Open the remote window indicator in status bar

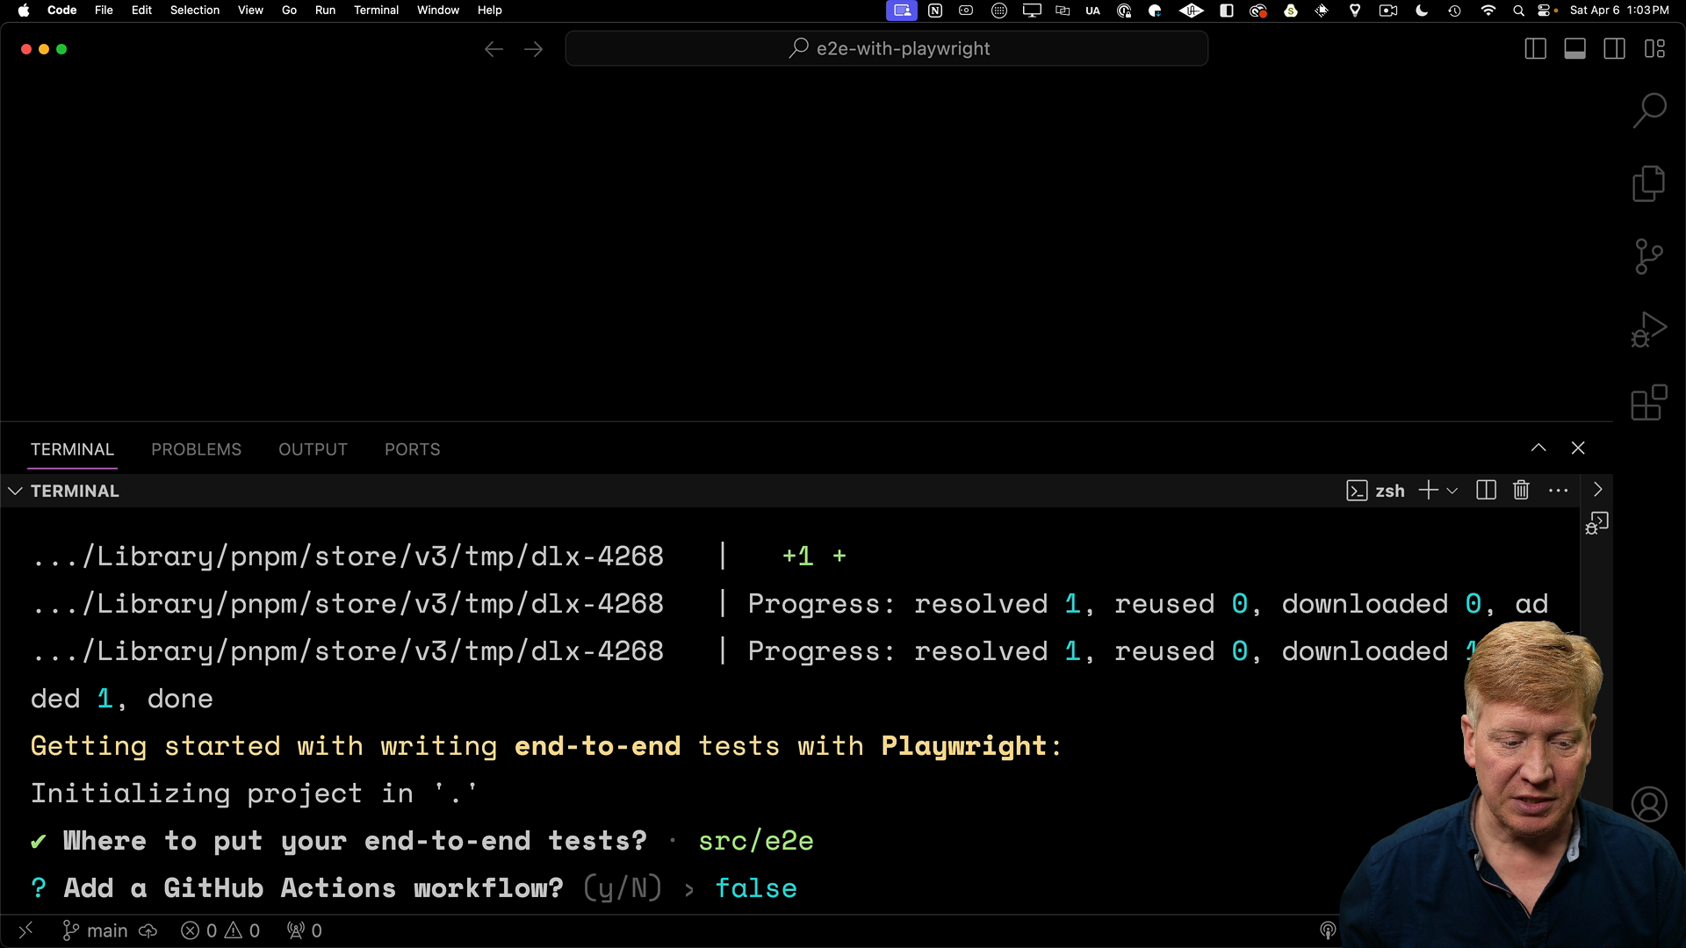coord(25,930)
